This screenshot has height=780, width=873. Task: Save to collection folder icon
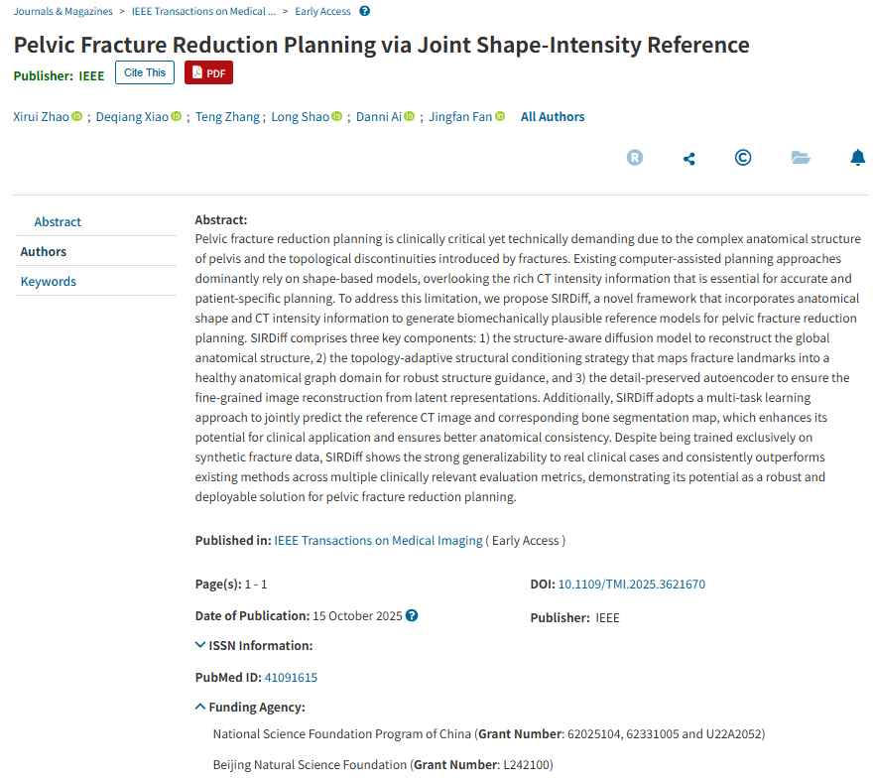coord(801,158)
